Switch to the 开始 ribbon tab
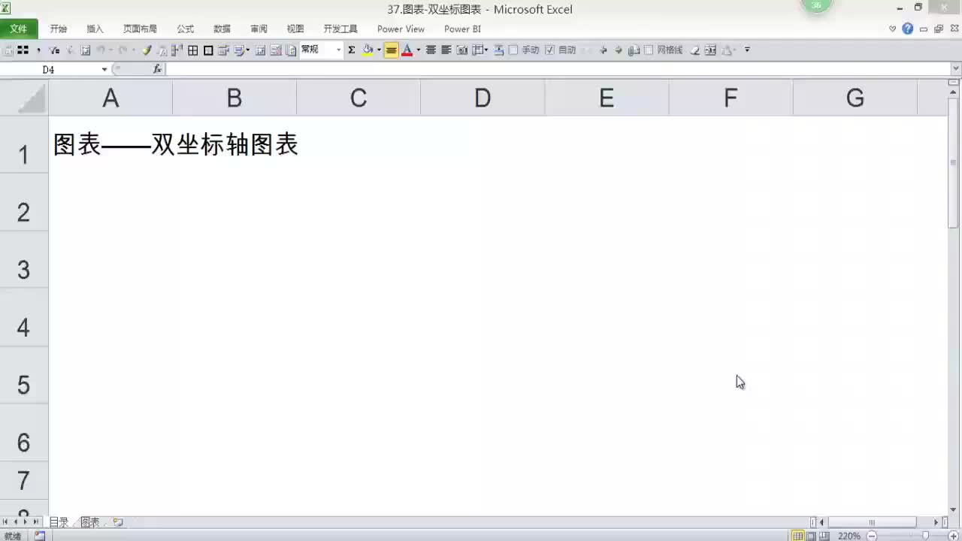The width and height of the screenshot is (962, 541). tap(59, 29)
